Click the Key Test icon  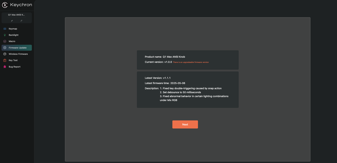pos(5,60)
